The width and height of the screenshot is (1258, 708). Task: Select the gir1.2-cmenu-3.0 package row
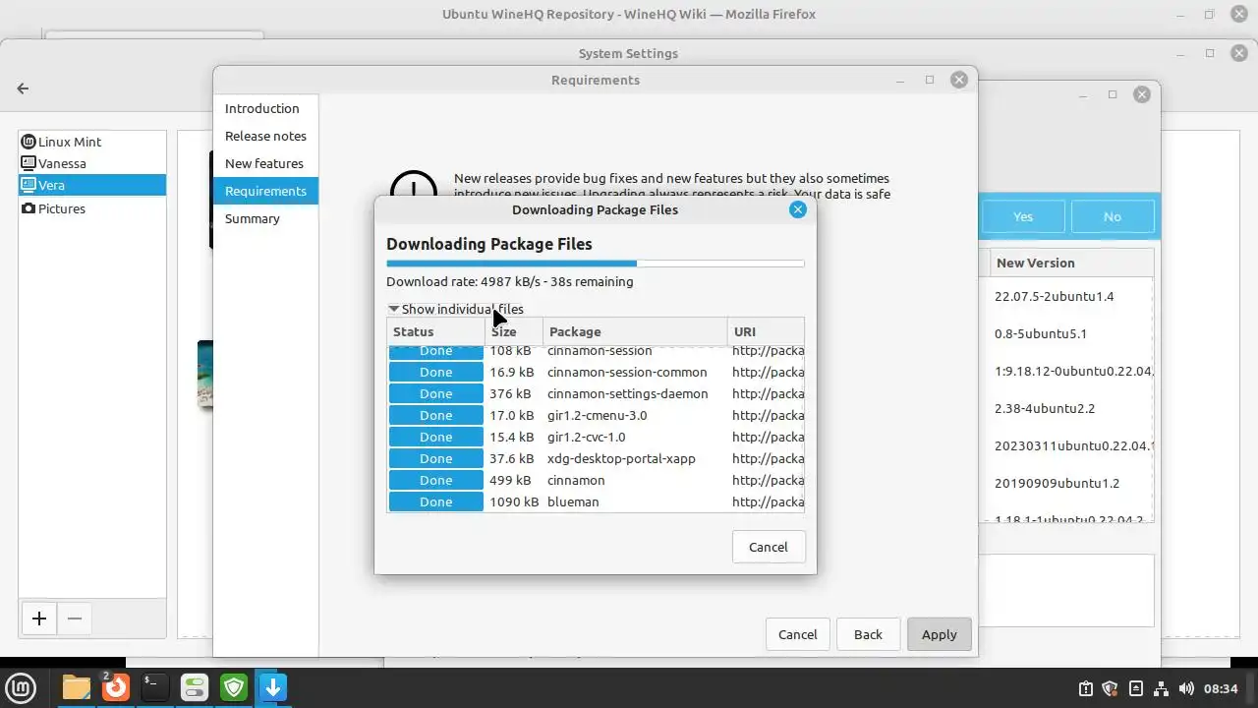[x=596, y=415]
